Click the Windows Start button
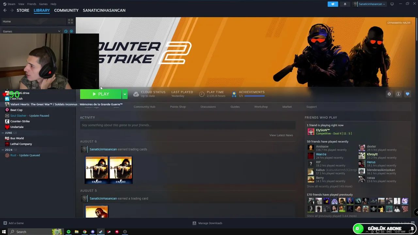This screenshot has width=418, height=235. [x=4, y=232]
